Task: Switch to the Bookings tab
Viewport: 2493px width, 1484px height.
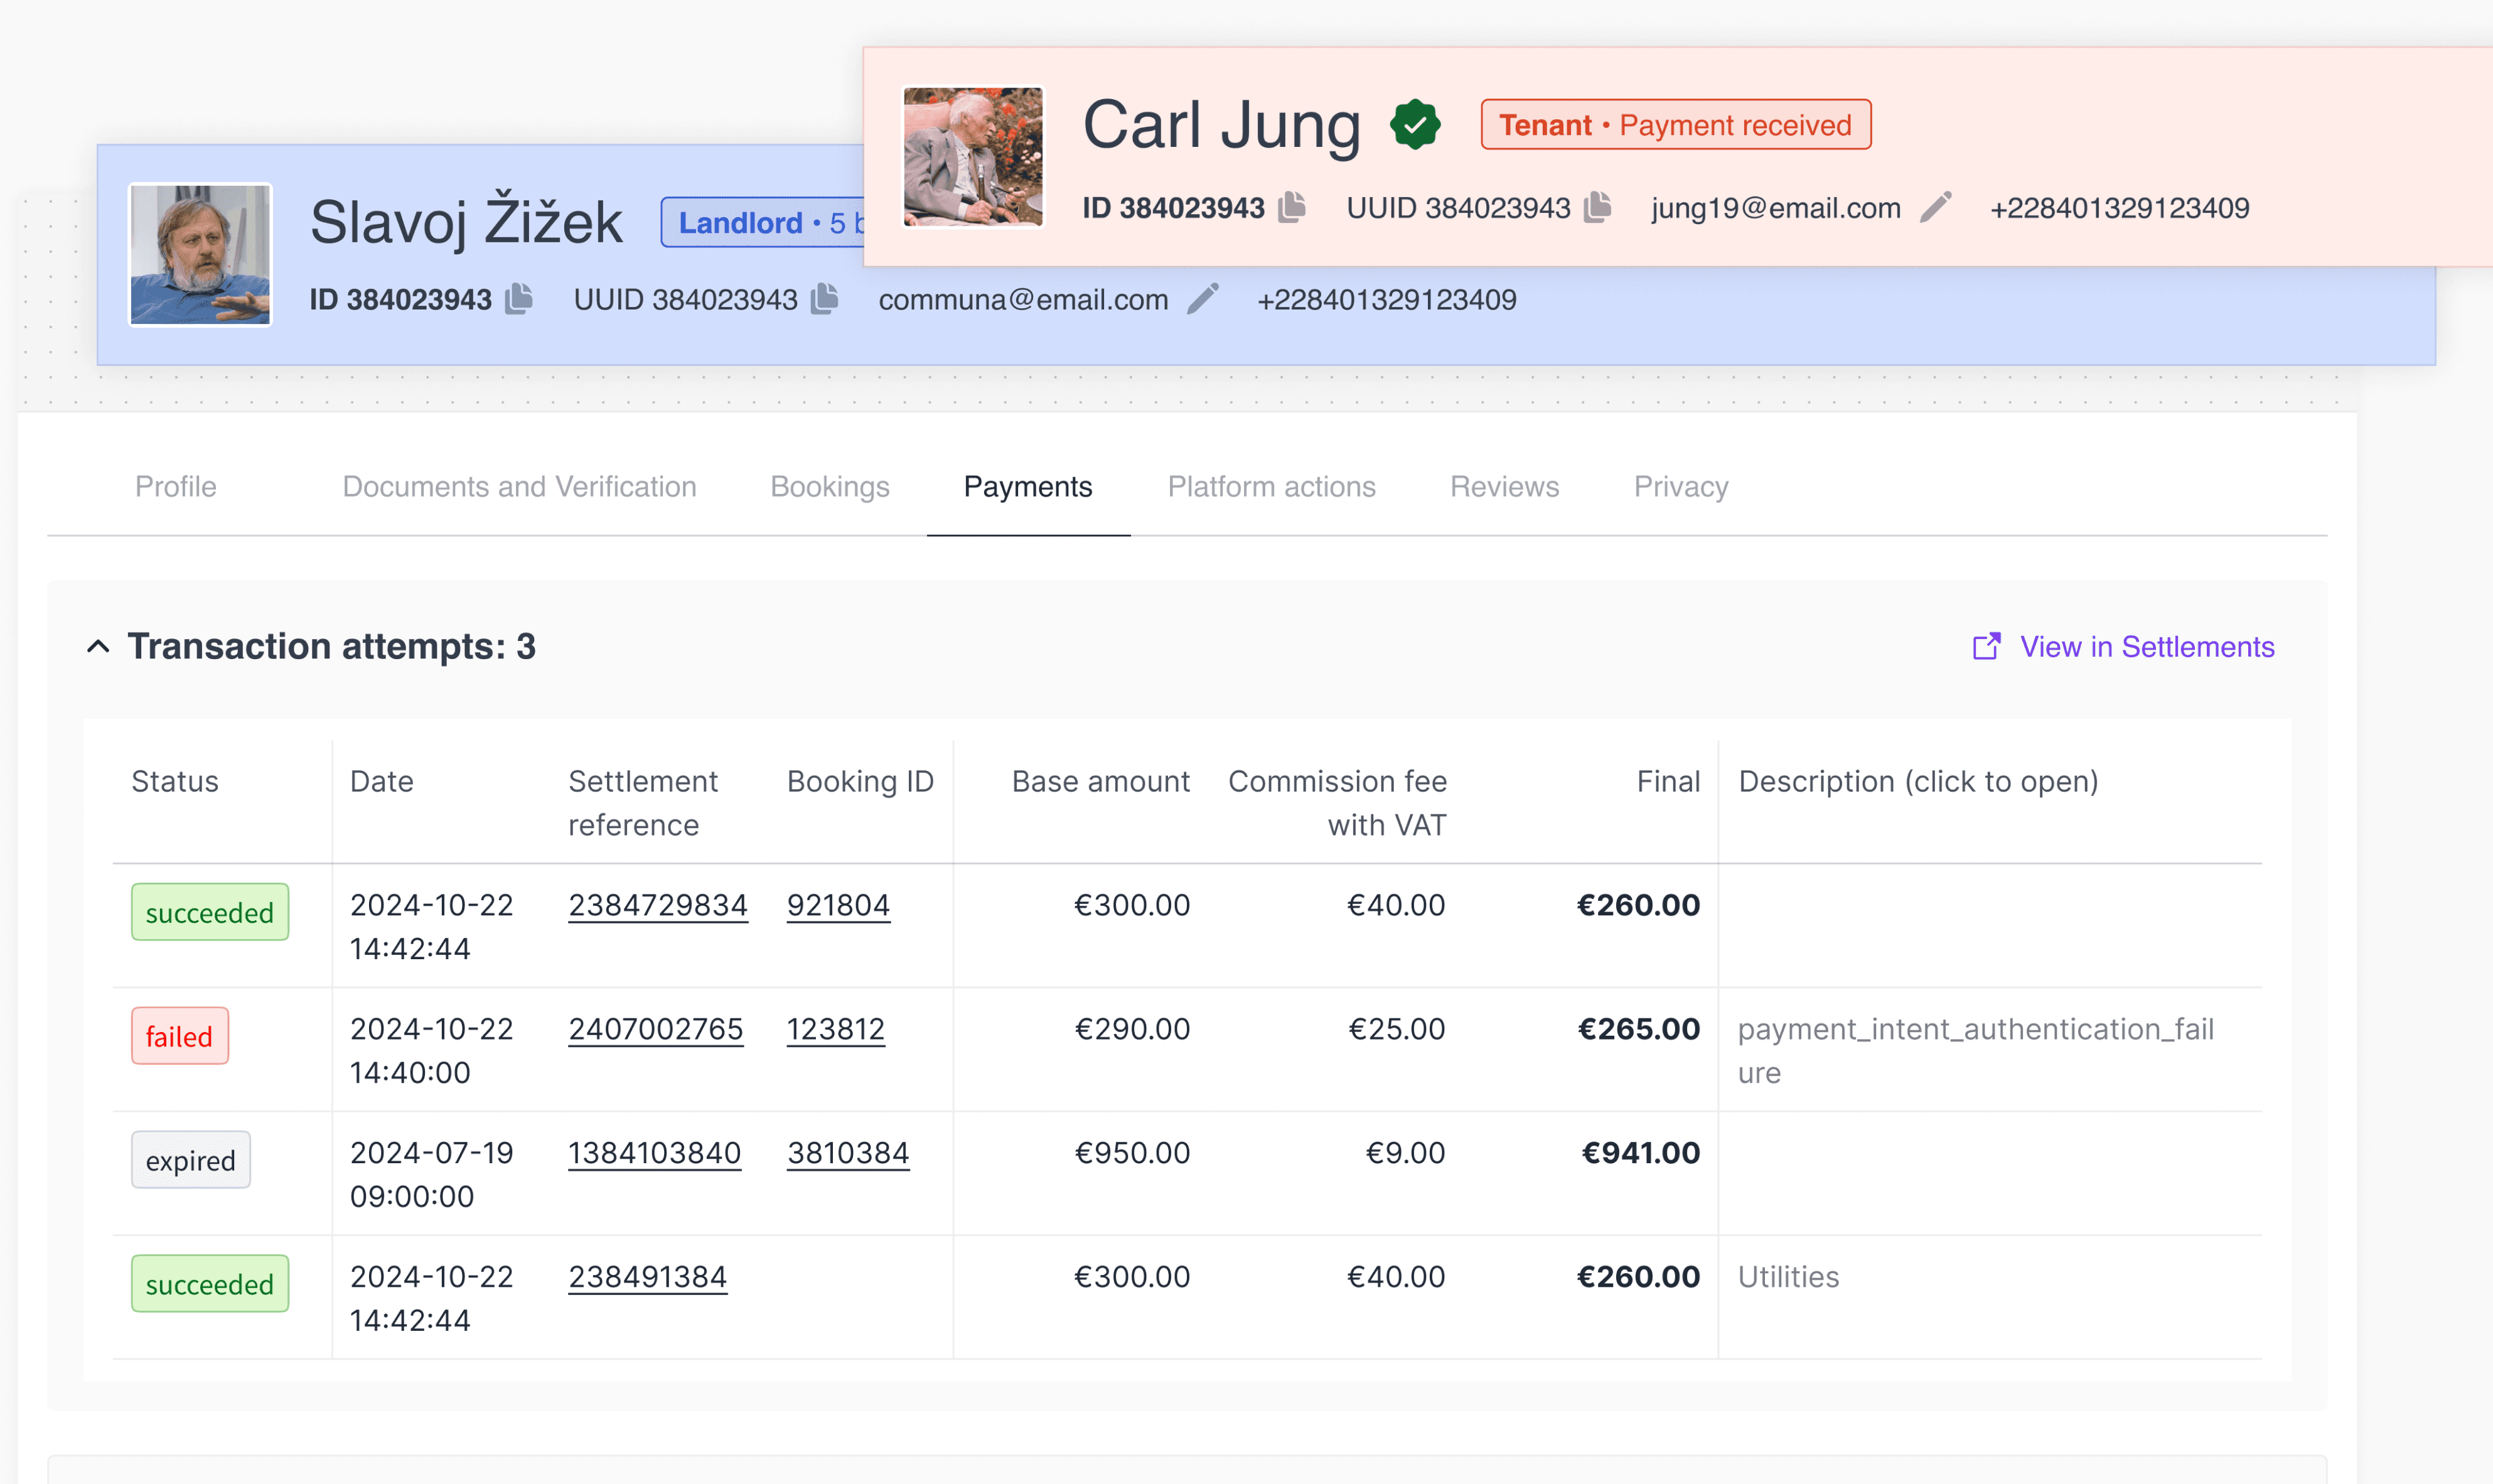Action: coord(828,487)
